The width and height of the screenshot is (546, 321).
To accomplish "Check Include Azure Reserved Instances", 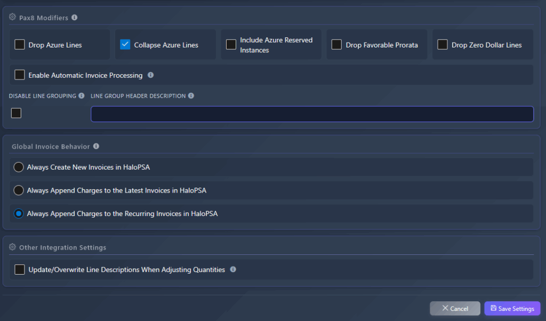I will pyautogui.click(x=231, y=45).
